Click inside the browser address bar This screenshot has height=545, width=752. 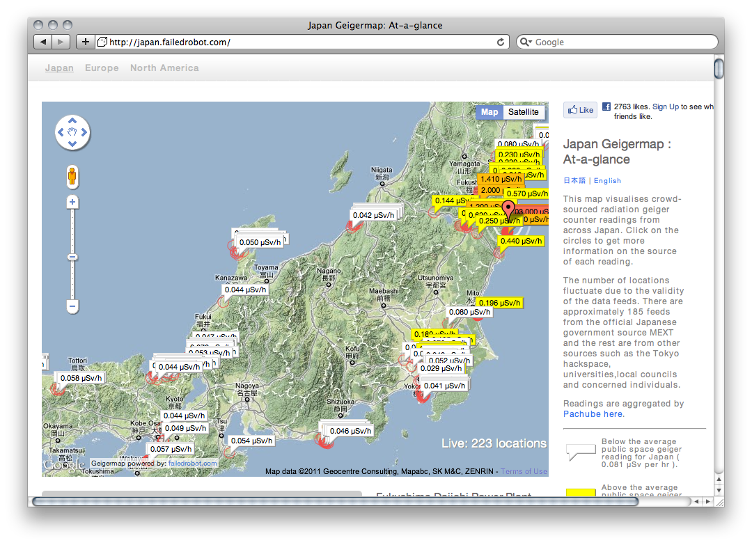point(279,42)
